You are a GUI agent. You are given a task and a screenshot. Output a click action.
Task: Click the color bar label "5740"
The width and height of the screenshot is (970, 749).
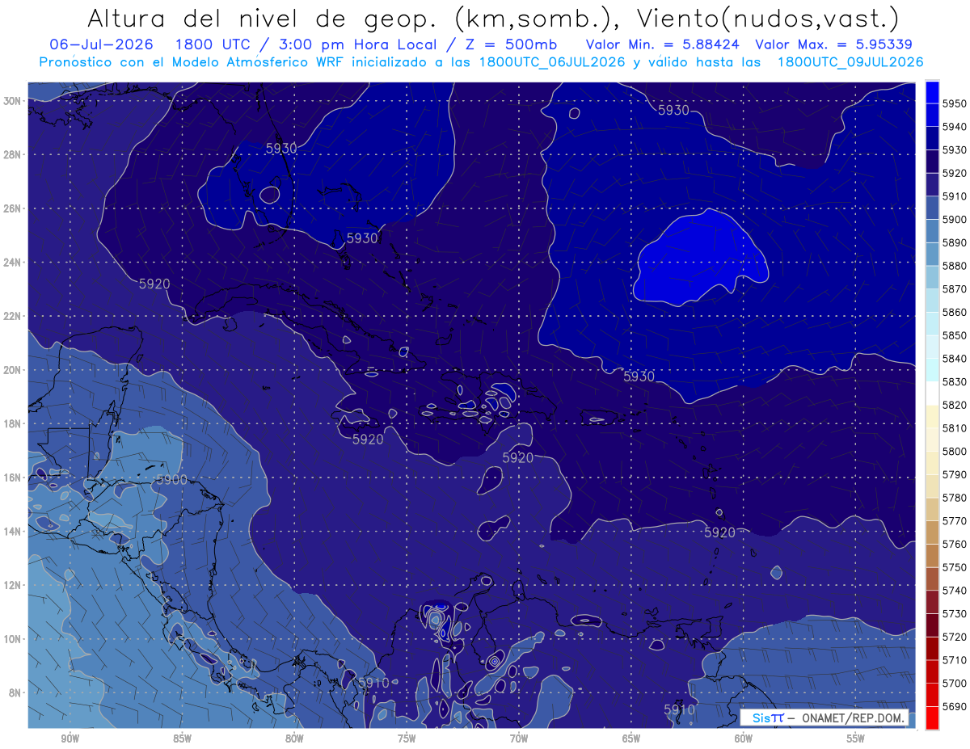(955, 591)
